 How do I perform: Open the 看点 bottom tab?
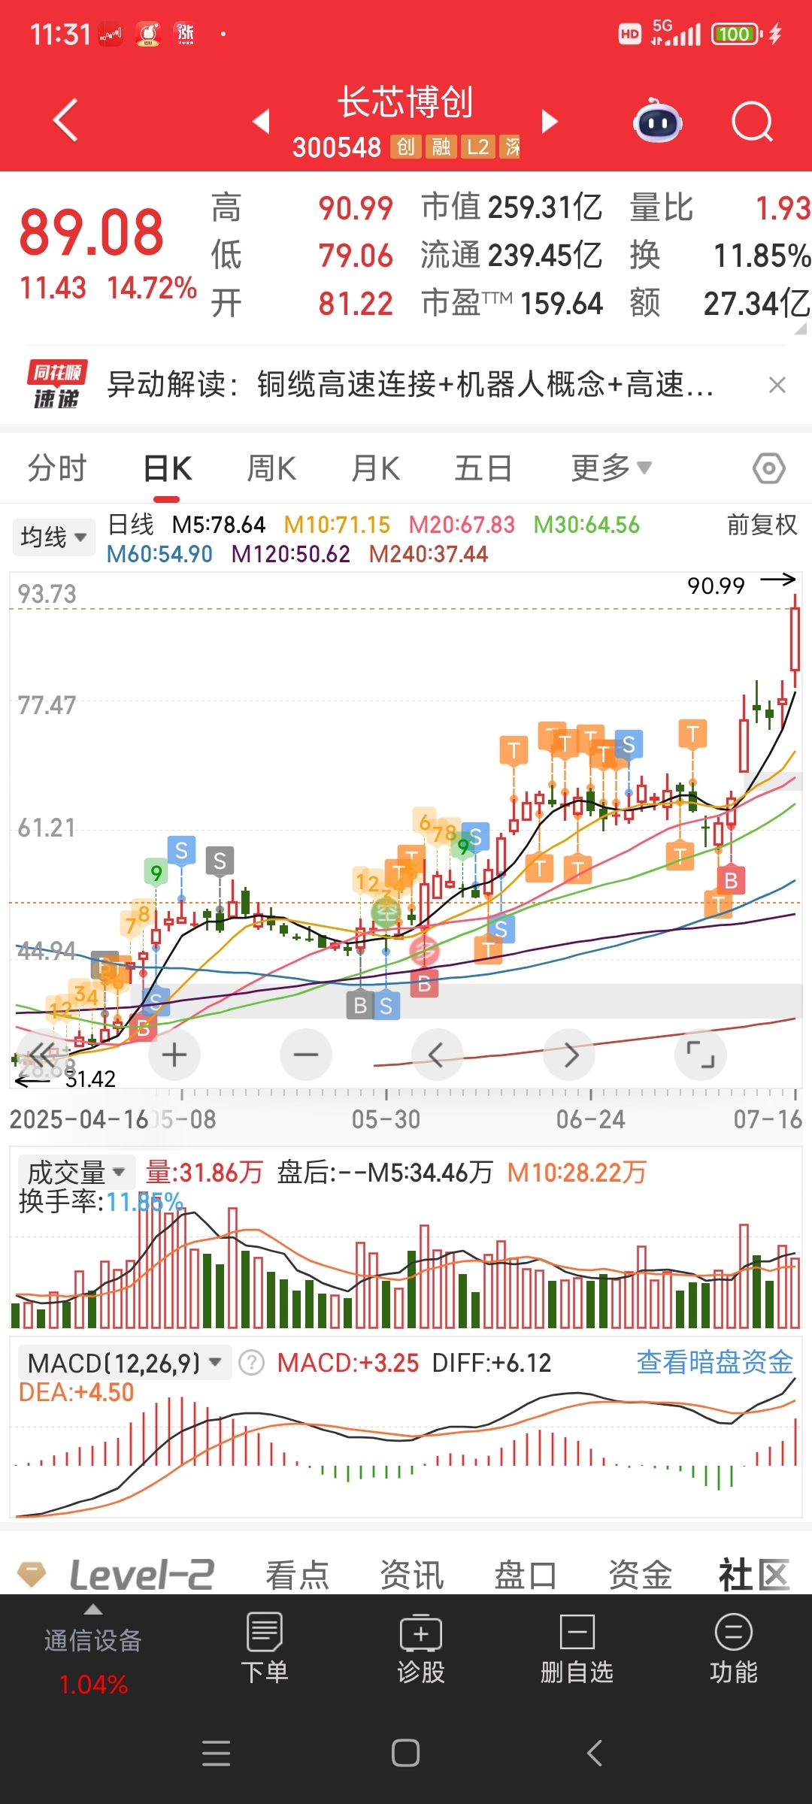pos(297,1574)
